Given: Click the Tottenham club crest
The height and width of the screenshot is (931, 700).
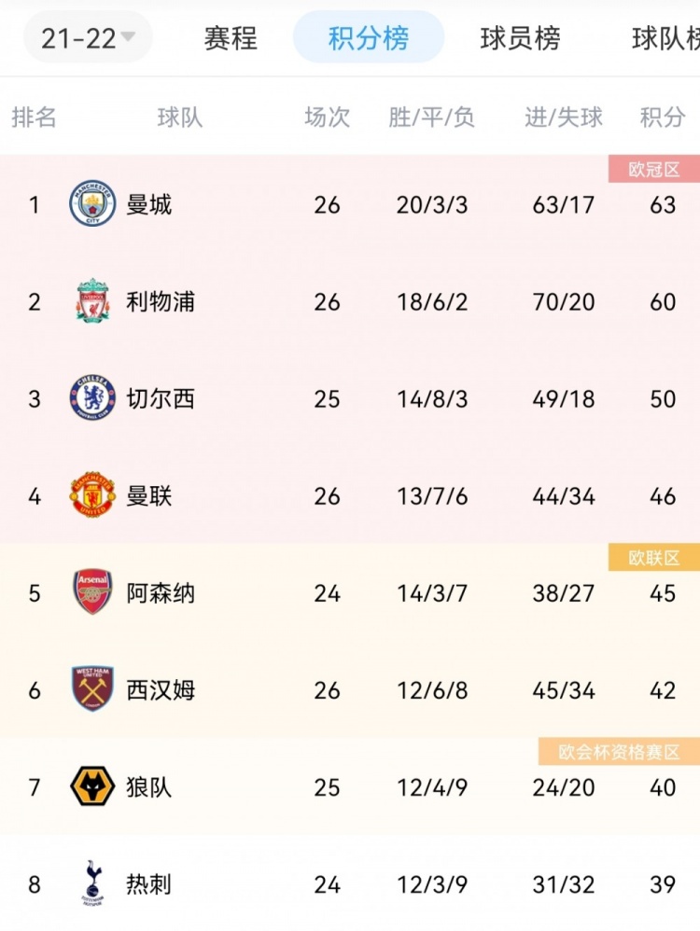Looking at the screenshot, I should click(x=92, y=882).
